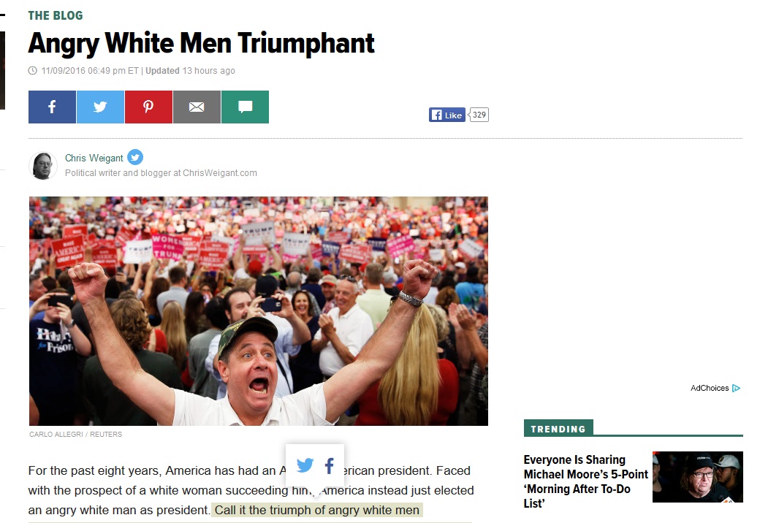Share article on Facebook via blue button
Screen dimensions: 760x523
[x=52, y=107]
